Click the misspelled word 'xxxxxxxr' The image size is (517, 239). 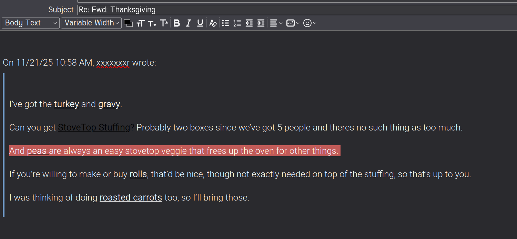[113, 63]
